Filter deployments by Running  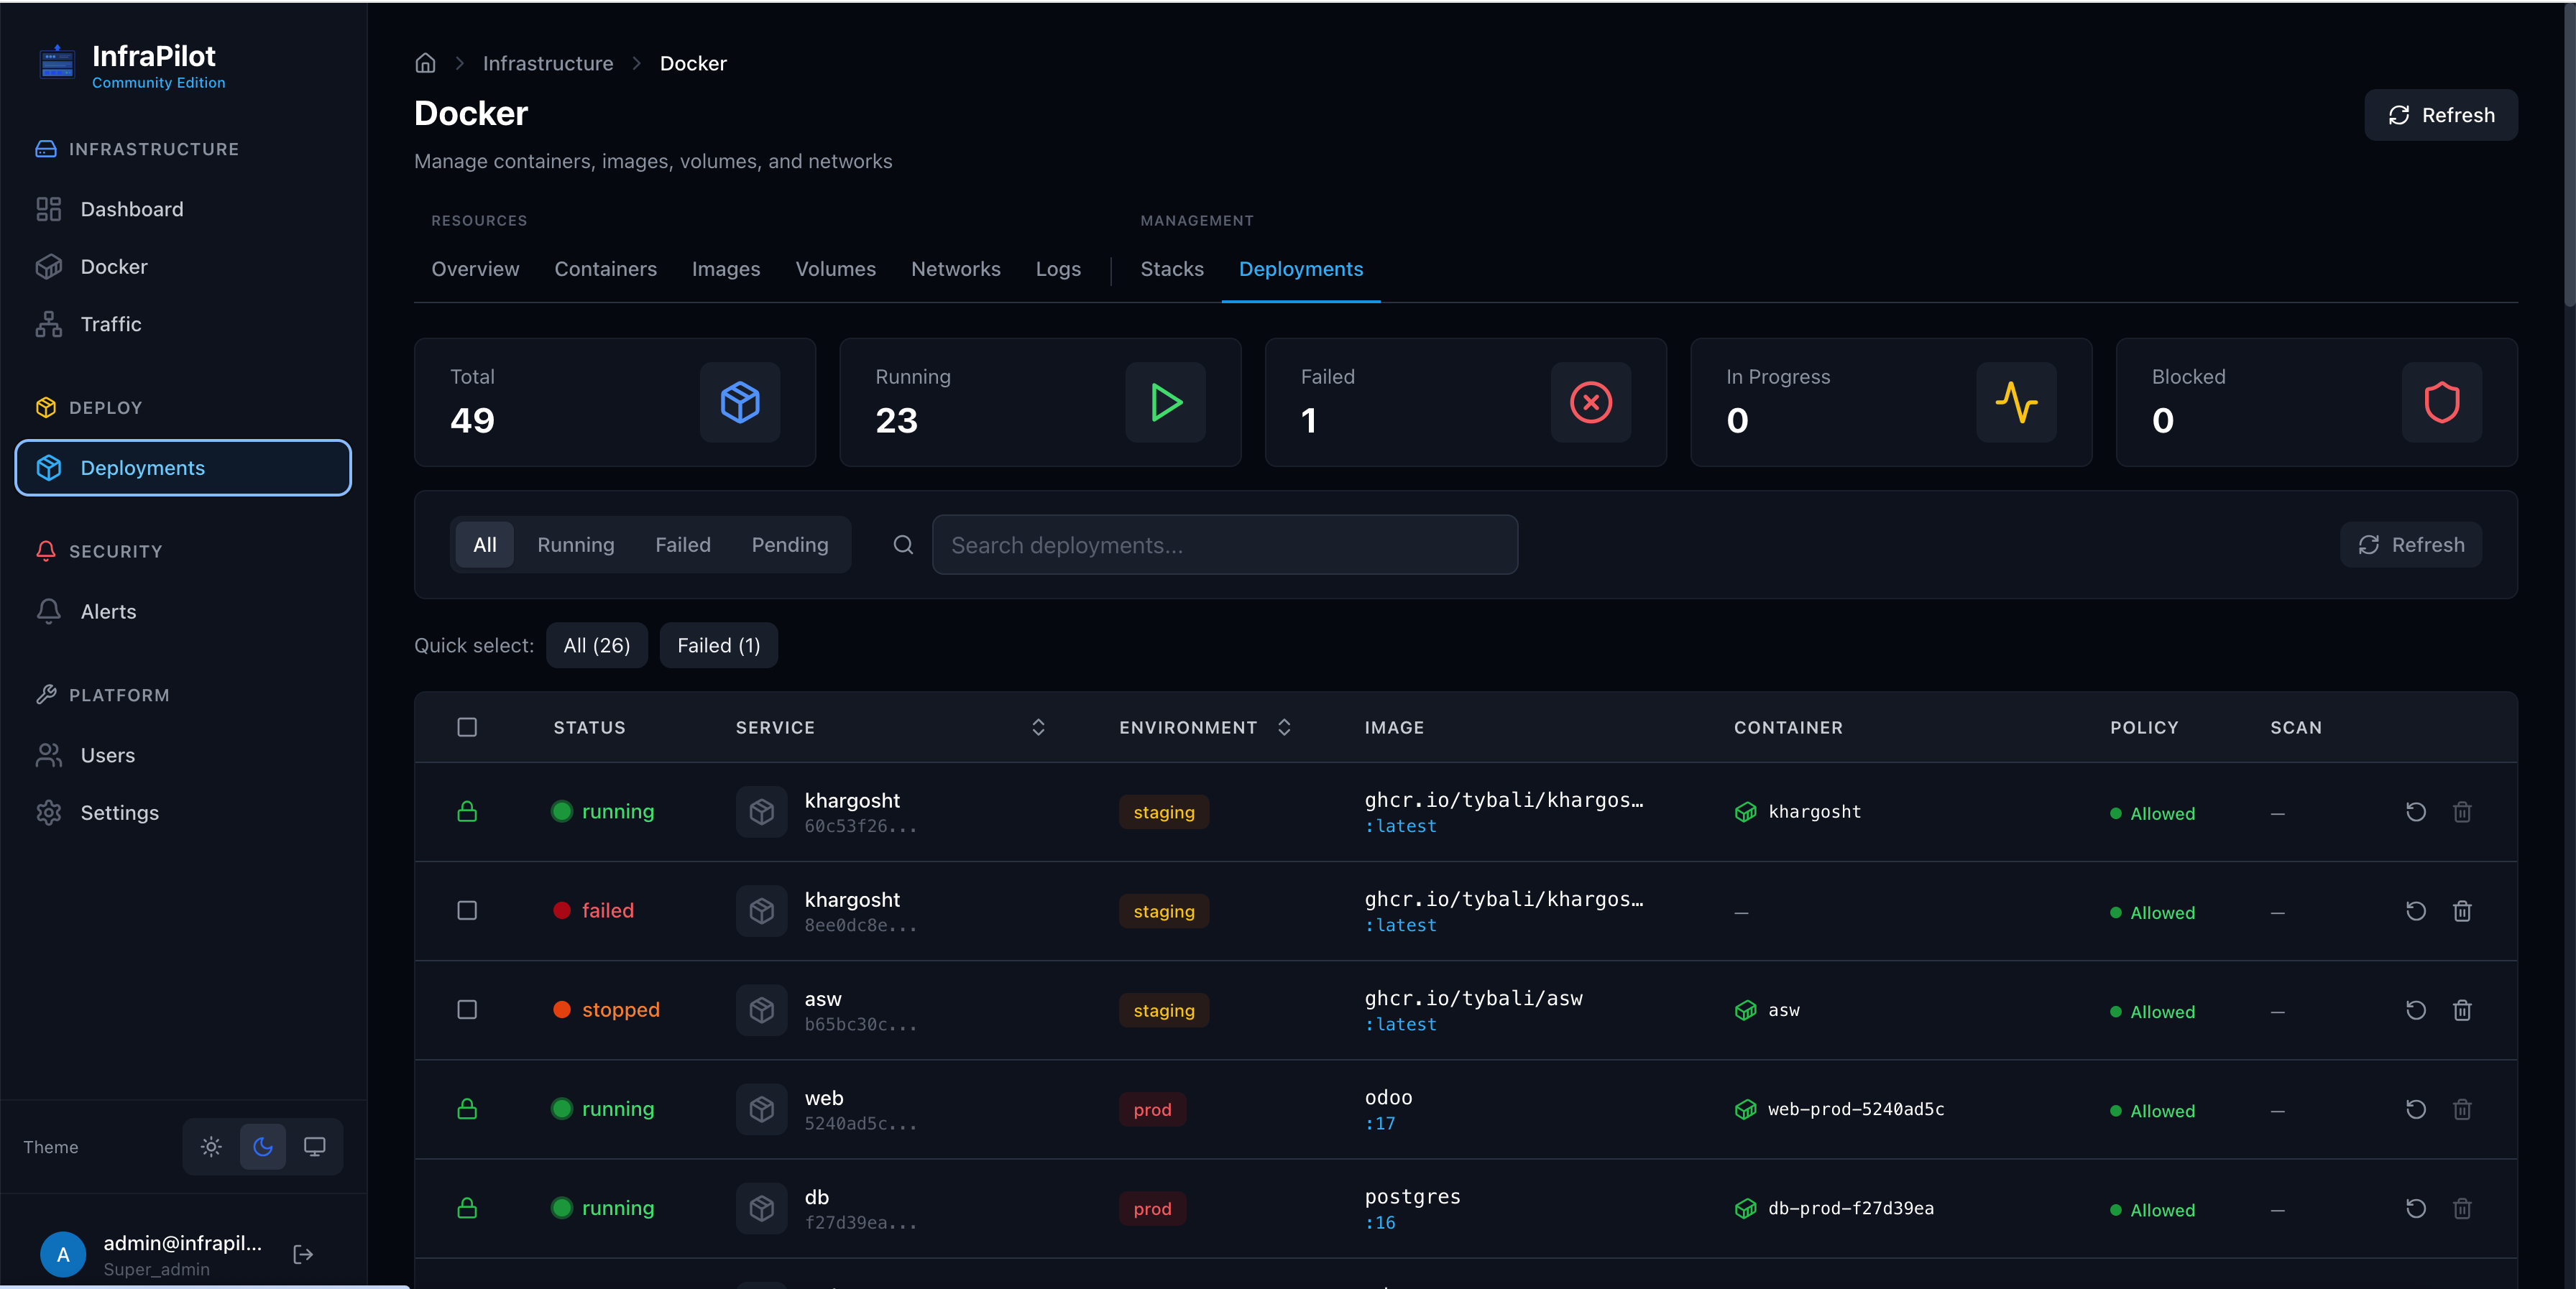[x=576, y=545]
